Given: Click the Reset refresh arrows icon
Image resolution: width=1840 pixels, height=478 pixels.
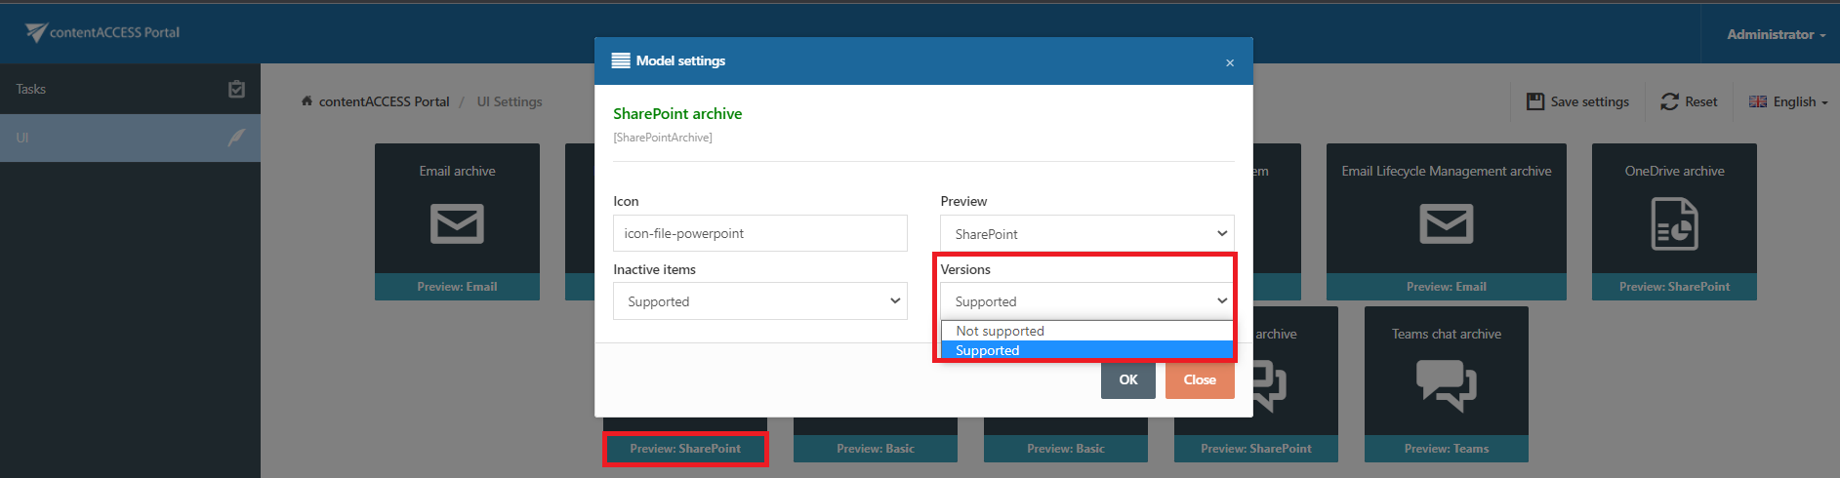Looking at the screenshot, I should pos(1669,101).
